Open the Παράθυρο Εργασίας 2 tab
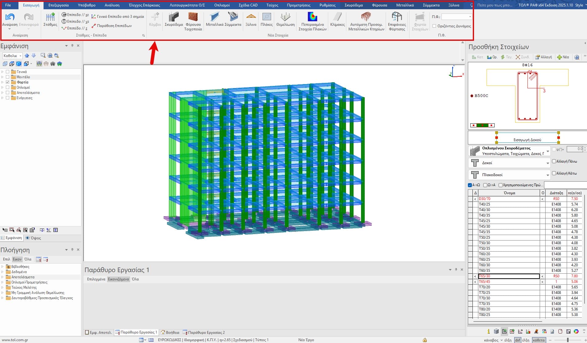This screenshot has height=343, width=587. [204, 332]
